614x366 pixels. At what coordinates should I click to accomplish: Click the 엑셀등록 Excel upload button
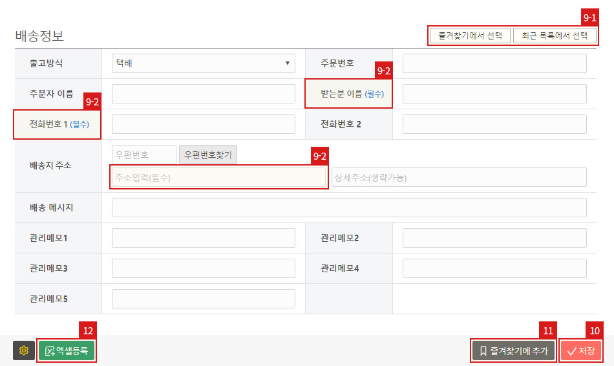tap(67, 350)
